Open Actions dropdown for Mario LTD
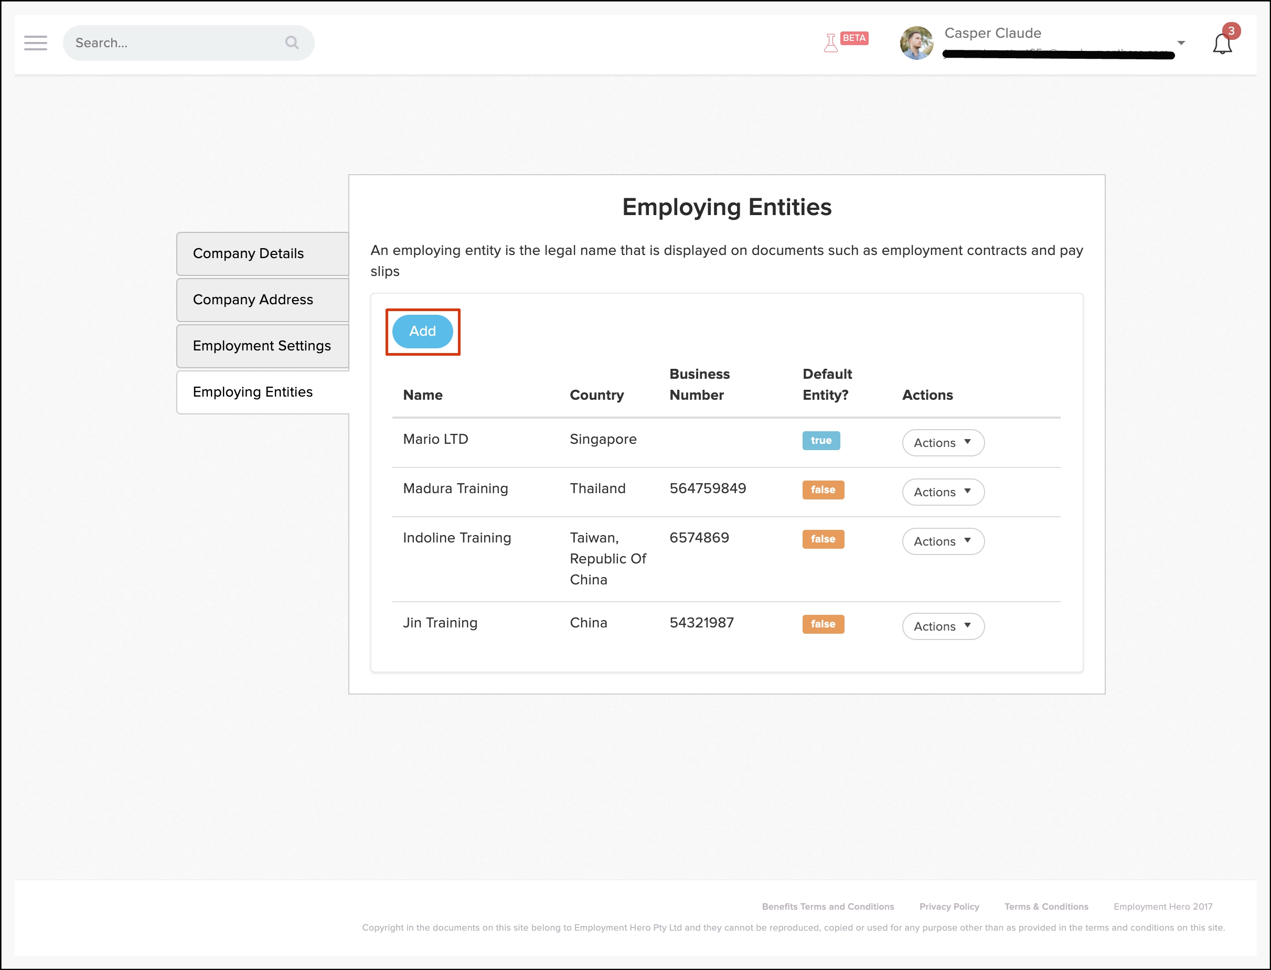The width and height of the screenshot is (1271, 970). (x=943, y=443)
